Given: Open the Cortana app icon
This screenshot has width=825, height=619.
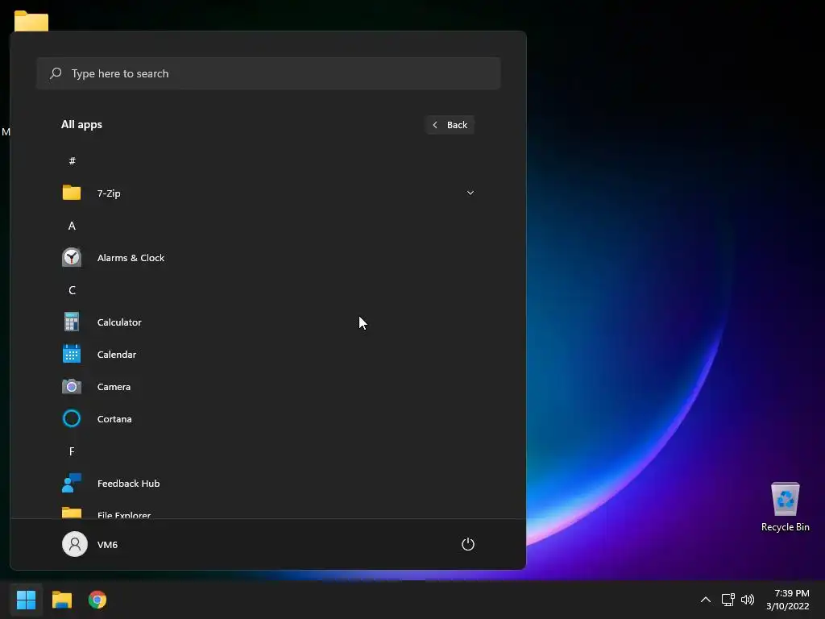Looking at the screenshot, I should point(72,418).
